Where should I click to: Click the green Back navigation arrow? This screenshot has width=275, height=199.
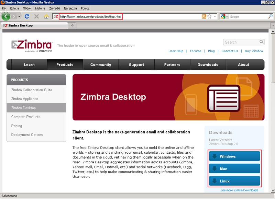pos(6,16)
